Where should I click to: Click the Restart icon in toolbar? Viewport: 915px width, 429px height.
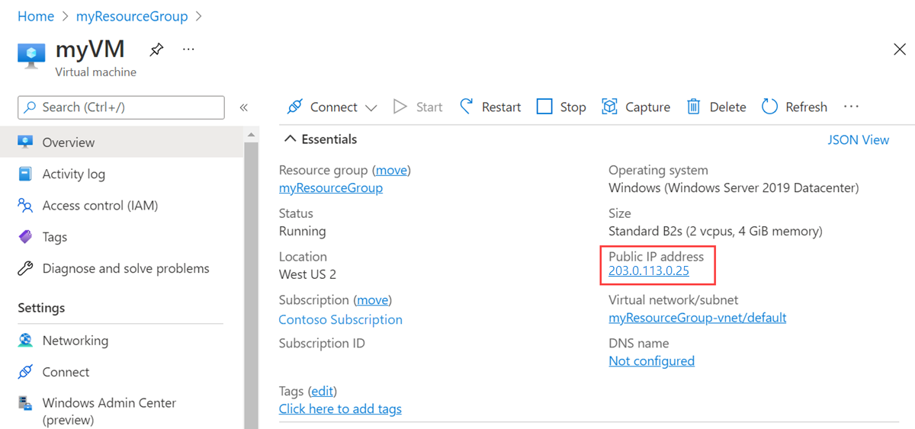click(467, 107)
